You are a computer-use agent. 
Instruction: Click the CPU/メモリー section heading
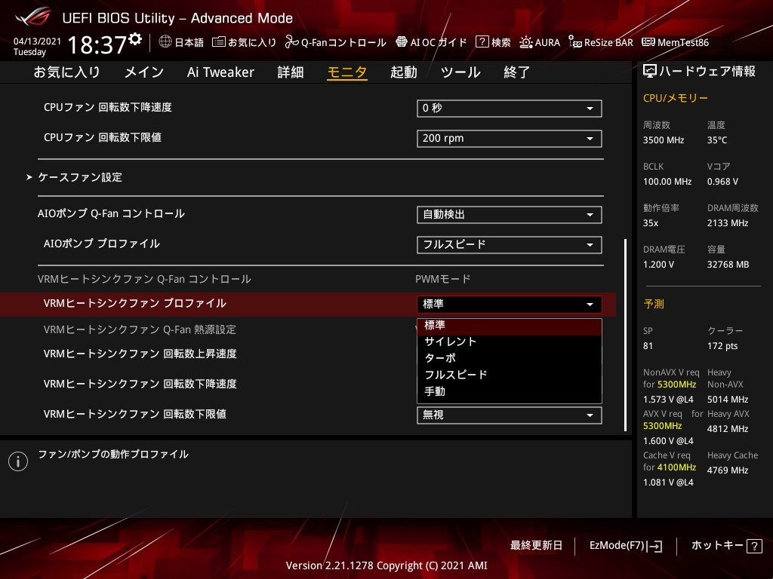pyautogui.click(x=676, y=99)
